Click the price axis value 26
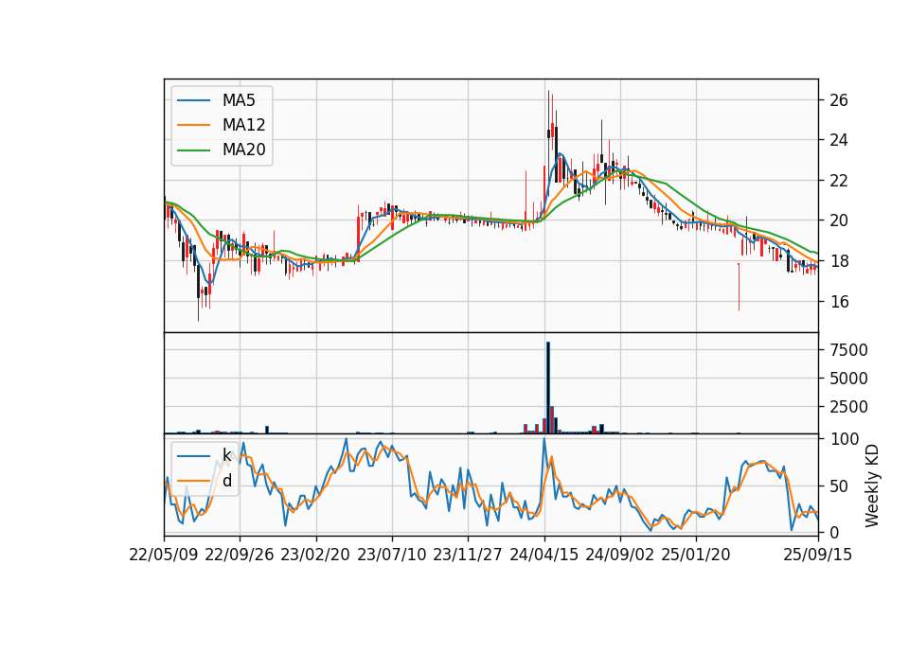This screenshot has height=653, width=909. click(839, 100)
